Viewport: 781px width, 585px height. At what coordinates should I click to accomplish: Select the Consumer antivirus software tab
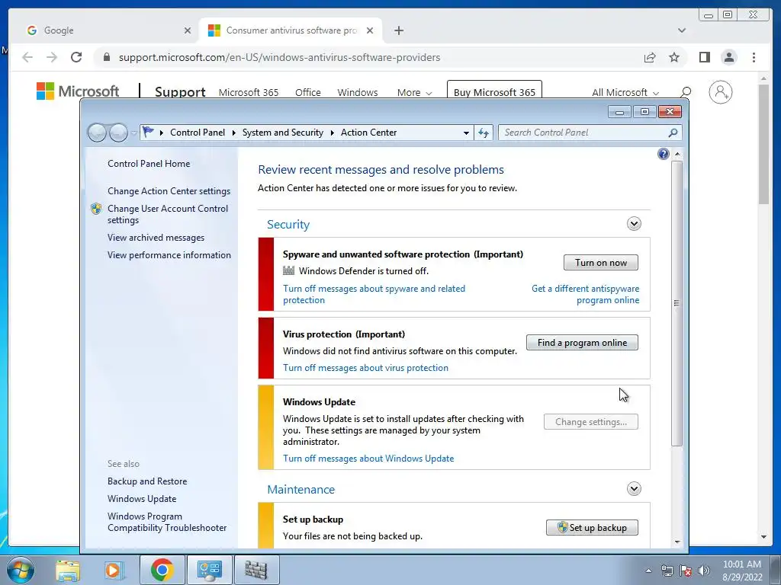tap(291, 30)
